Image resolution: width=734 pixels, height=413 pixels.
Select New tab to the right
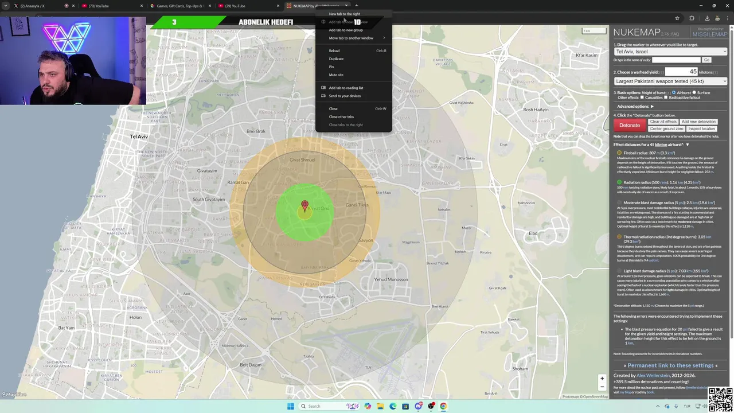coord(353,14)
